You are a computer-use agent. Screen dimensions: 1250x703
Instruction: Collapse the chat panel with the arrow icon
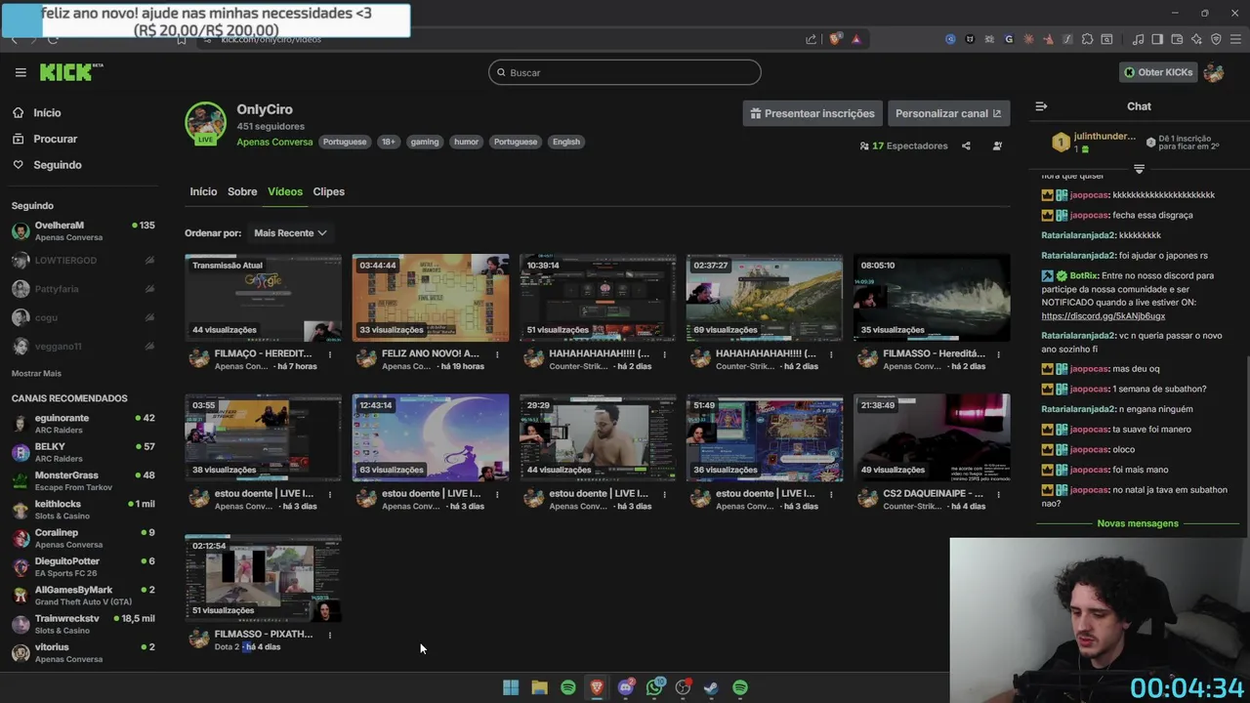pos(1041,106)
